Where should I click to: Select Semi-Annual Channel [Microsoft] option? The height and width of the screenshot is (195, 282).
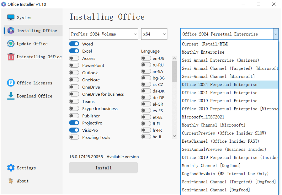coord(229,76)
